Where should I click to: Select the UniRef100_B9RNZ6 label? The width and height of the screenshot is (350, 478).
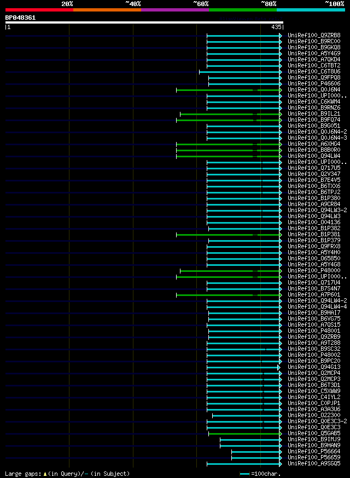click(x=314, y=108)
